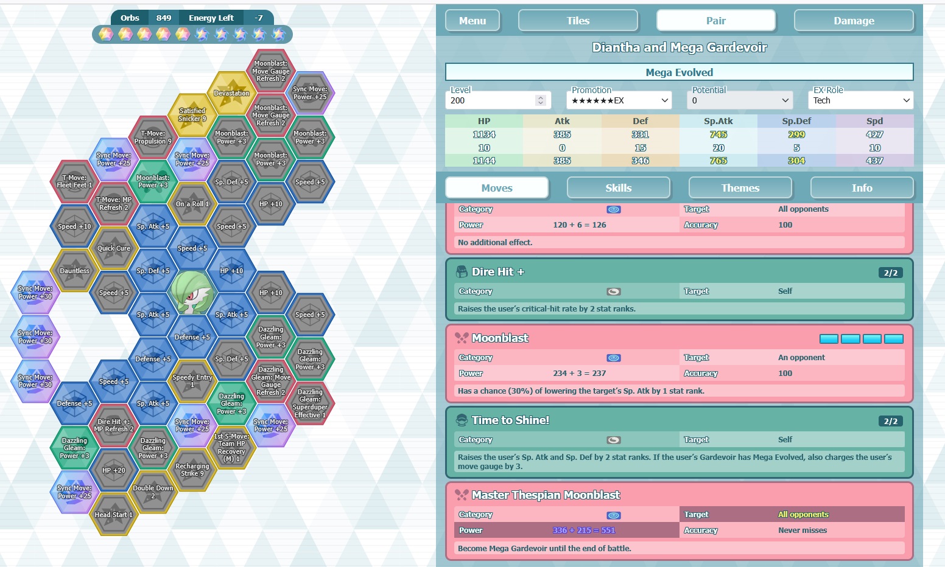Click the Master Thespian Moonblast move name

tap(546, 495)
